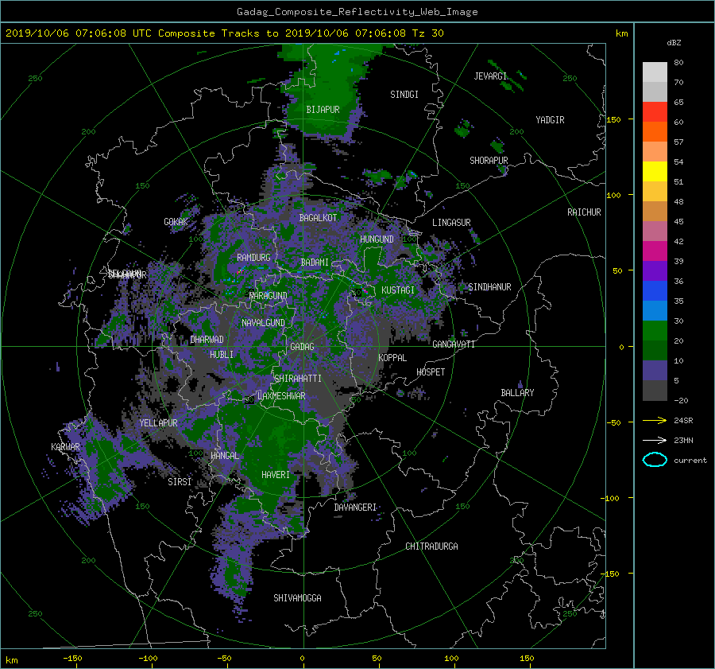Click the 100 tick on the bottom axis
This screenshot has height=669, width=715.
[x=451, y=659]
